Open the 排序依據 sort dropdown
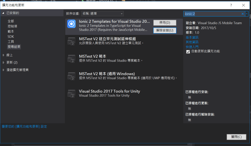The height and width of the screenshot is (146, 251). click(x=102, y=14)
